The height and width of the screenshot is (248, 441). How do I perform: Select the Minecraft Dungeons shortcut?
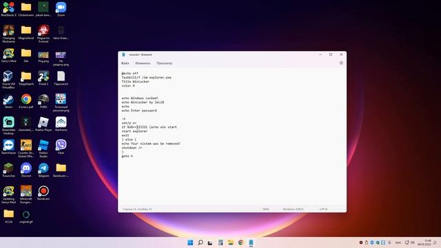coord(26,194)
